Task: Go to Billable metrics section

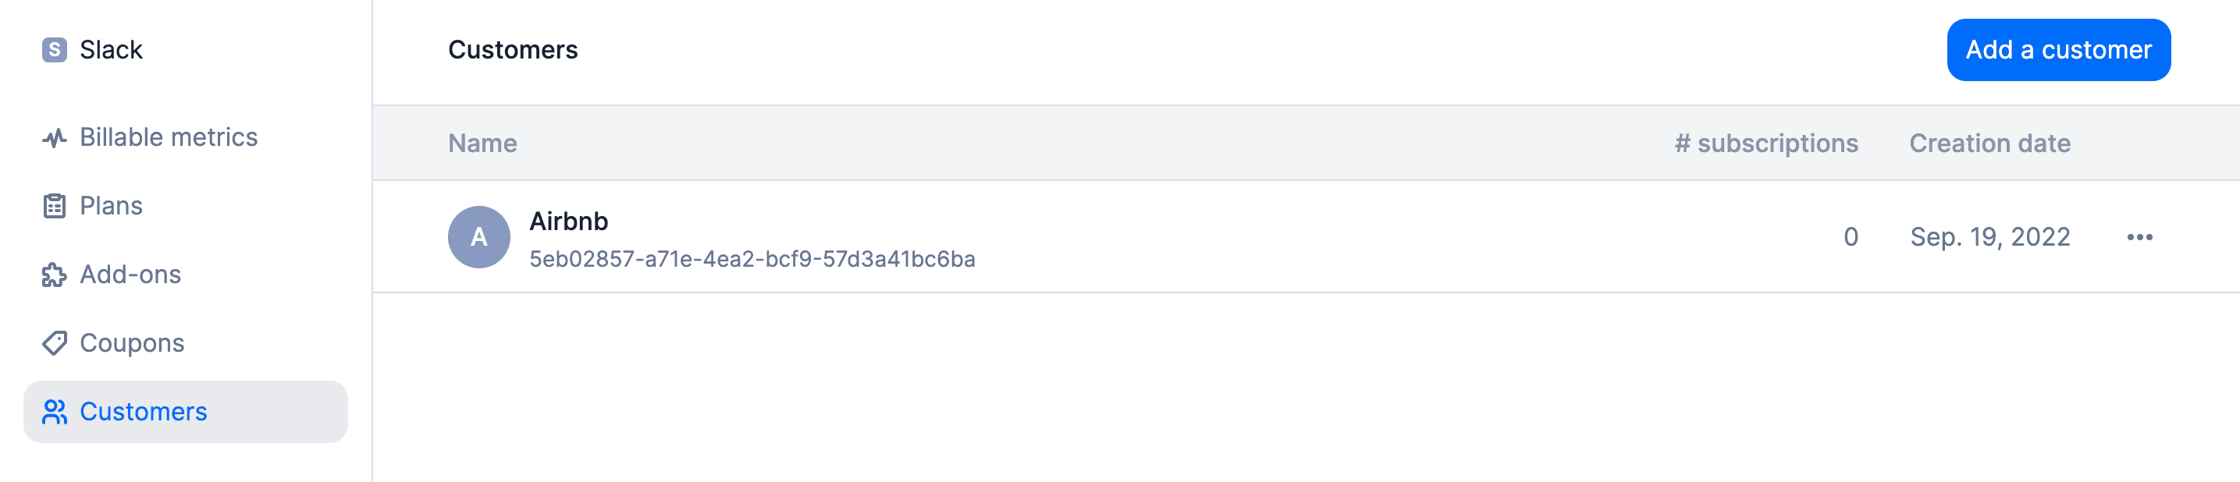Action: (168, 138)
